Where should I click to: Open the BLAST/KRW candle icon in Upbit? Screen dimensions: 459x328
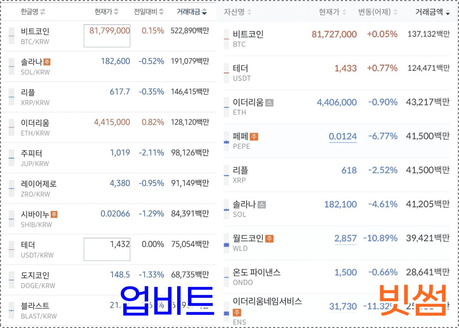click(x=11, y=311)
